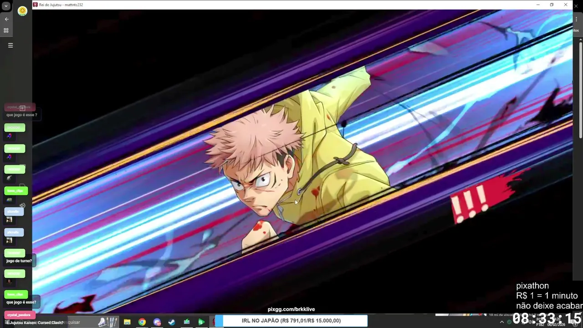Screen dimensions: 583x328
Task: Open the four-square grid icon in sidebar
Action: [x=6, y=31]
